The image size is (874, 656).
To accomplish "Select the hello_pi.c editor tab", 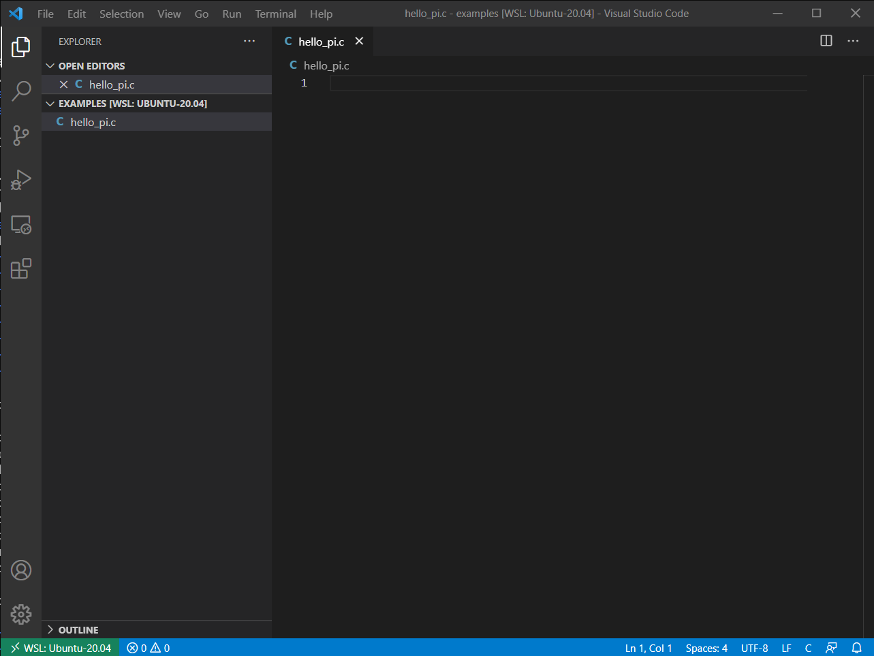I will coord(323,42).
